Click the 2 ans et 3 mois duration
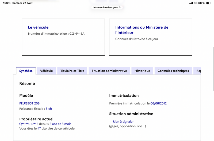The height and width of the screenshot is (141, 214). point(60,124)
